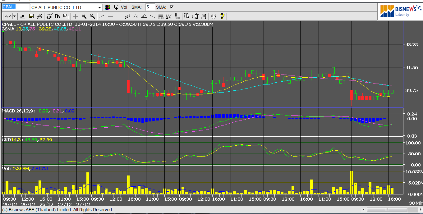
Task: Open the color palette grid icon
Action: (x=108, y=7)
